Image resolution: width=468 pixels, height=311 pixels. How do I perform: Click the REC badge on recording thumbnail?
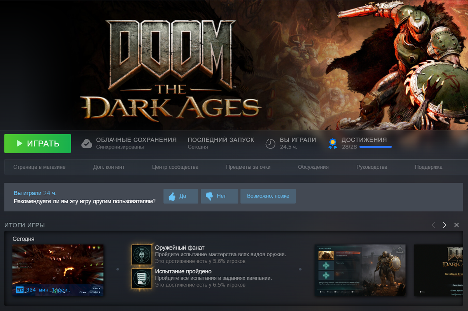[20, 290]
